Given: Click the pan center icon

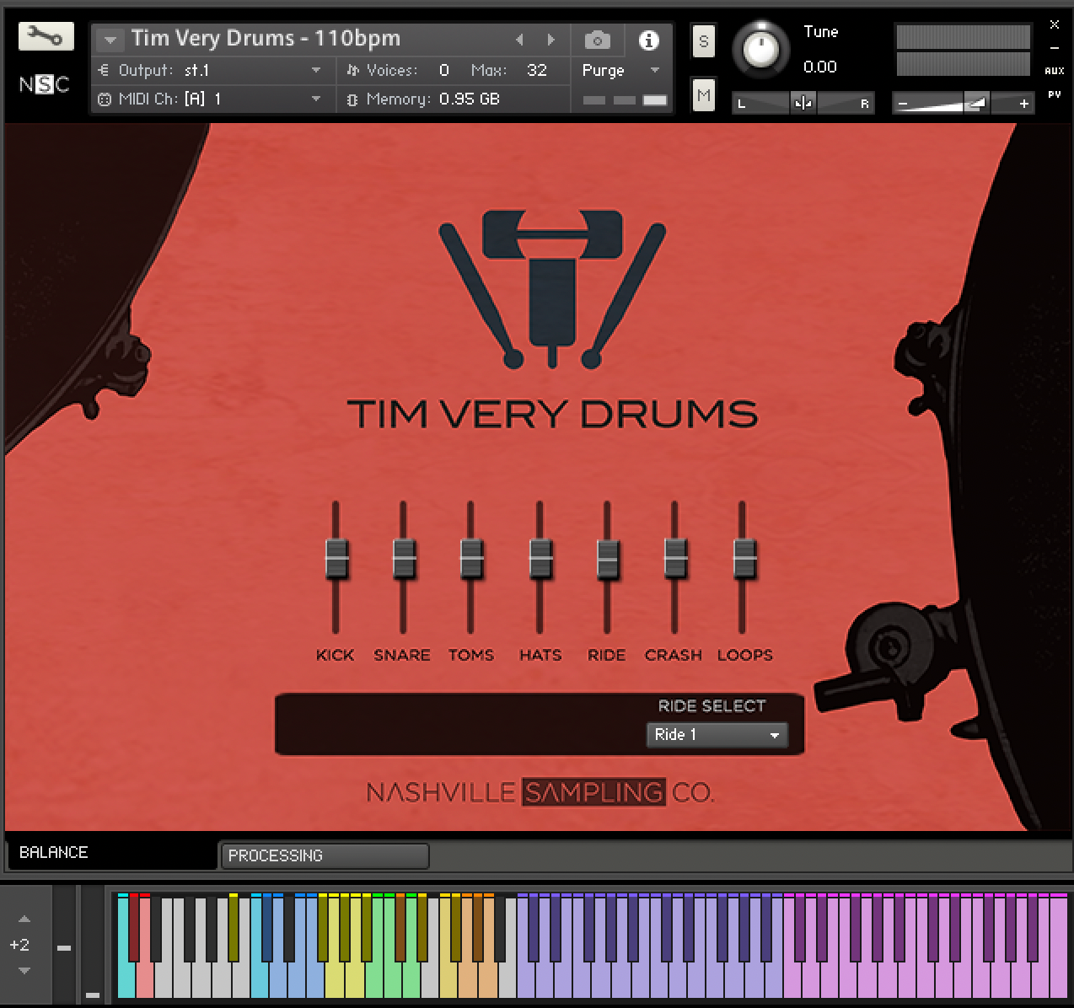Looking at the screenshot, I should [x=803, y=104].
